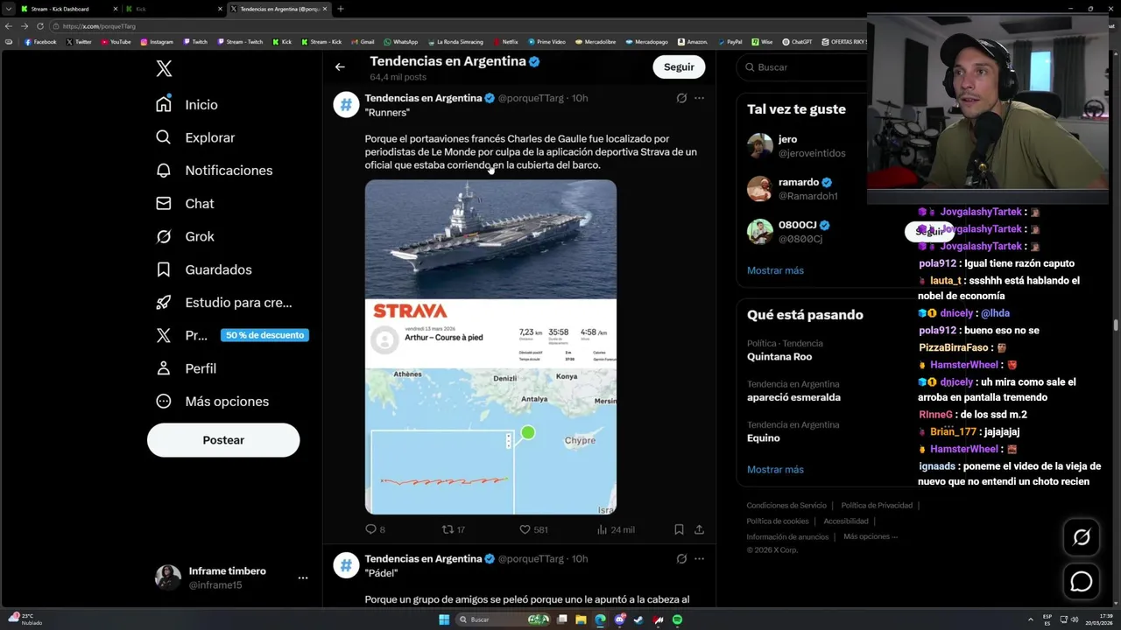The height and width of the screenshot is (630, 1121).
Task: Click the Grok icon on the Pádel post
Action: point(681,558)
